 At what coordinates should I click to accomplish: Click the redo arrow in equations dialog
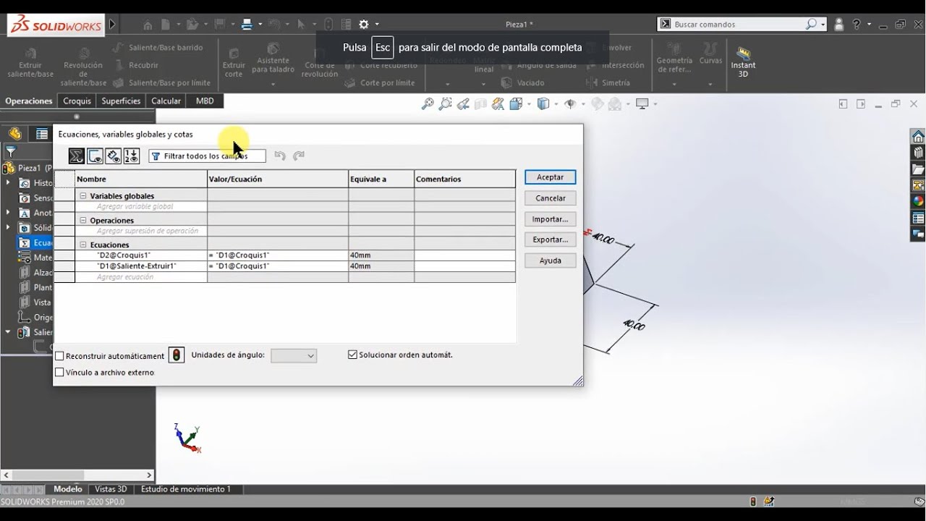(x=299, y=156)
